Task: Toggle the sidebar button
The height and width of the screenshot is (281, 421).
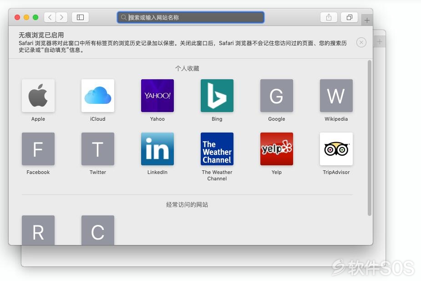Action: click(80, 17)
